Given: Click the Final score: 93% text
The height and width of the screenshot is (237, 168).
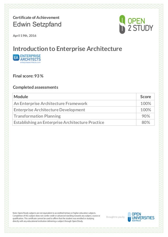Looking at the screenshot, I should click(x=28, y=76).
